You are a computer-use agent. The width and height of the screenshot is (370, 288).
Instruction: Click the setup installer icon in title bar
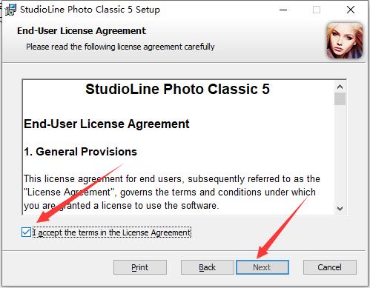pos(10,10)
